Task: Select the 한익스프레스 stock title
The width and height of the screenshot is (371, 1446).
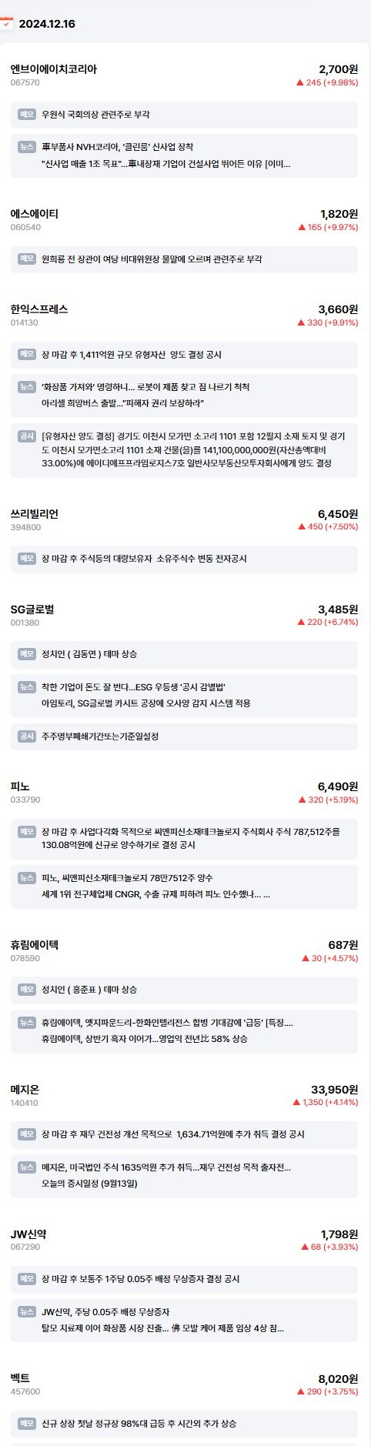Action: click(x=39, y=309)
